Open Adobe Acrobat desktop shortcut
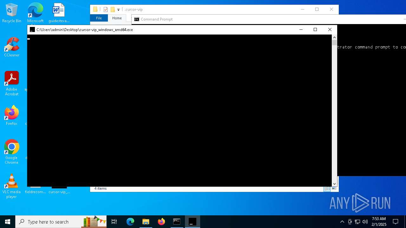Image resolution: width=406 pixels, height=228 pixels. point(12,84)
